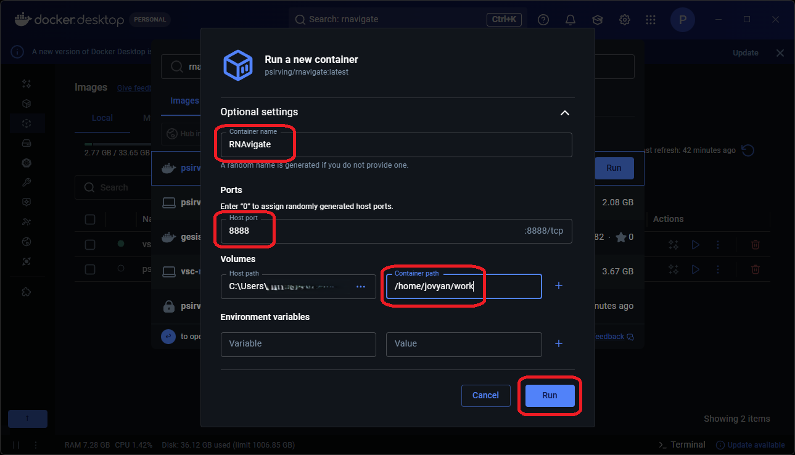This screenshot has width=795, height=455.
Task: Dismiss the update banner with the X
Action: (780, 53)
